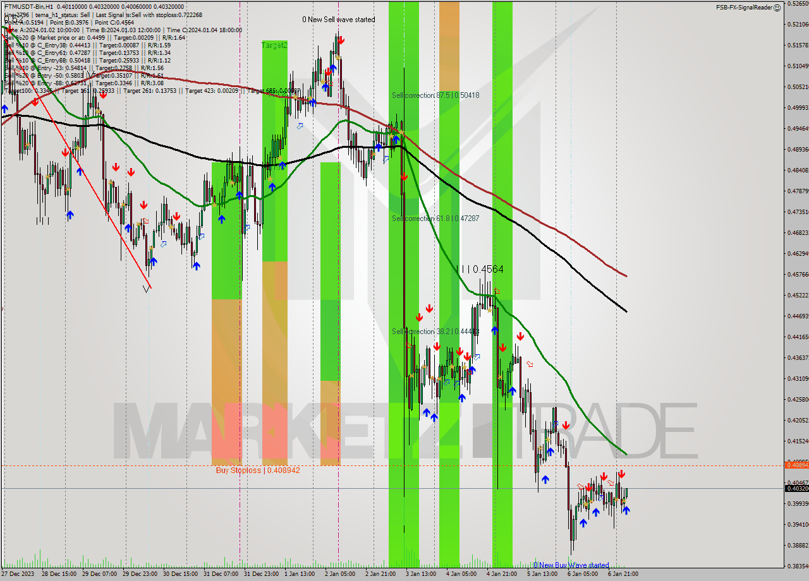Click the 'Sell correction 61.8 | 0.47287' label
This screenshot has width=809, height=581.
435,219
